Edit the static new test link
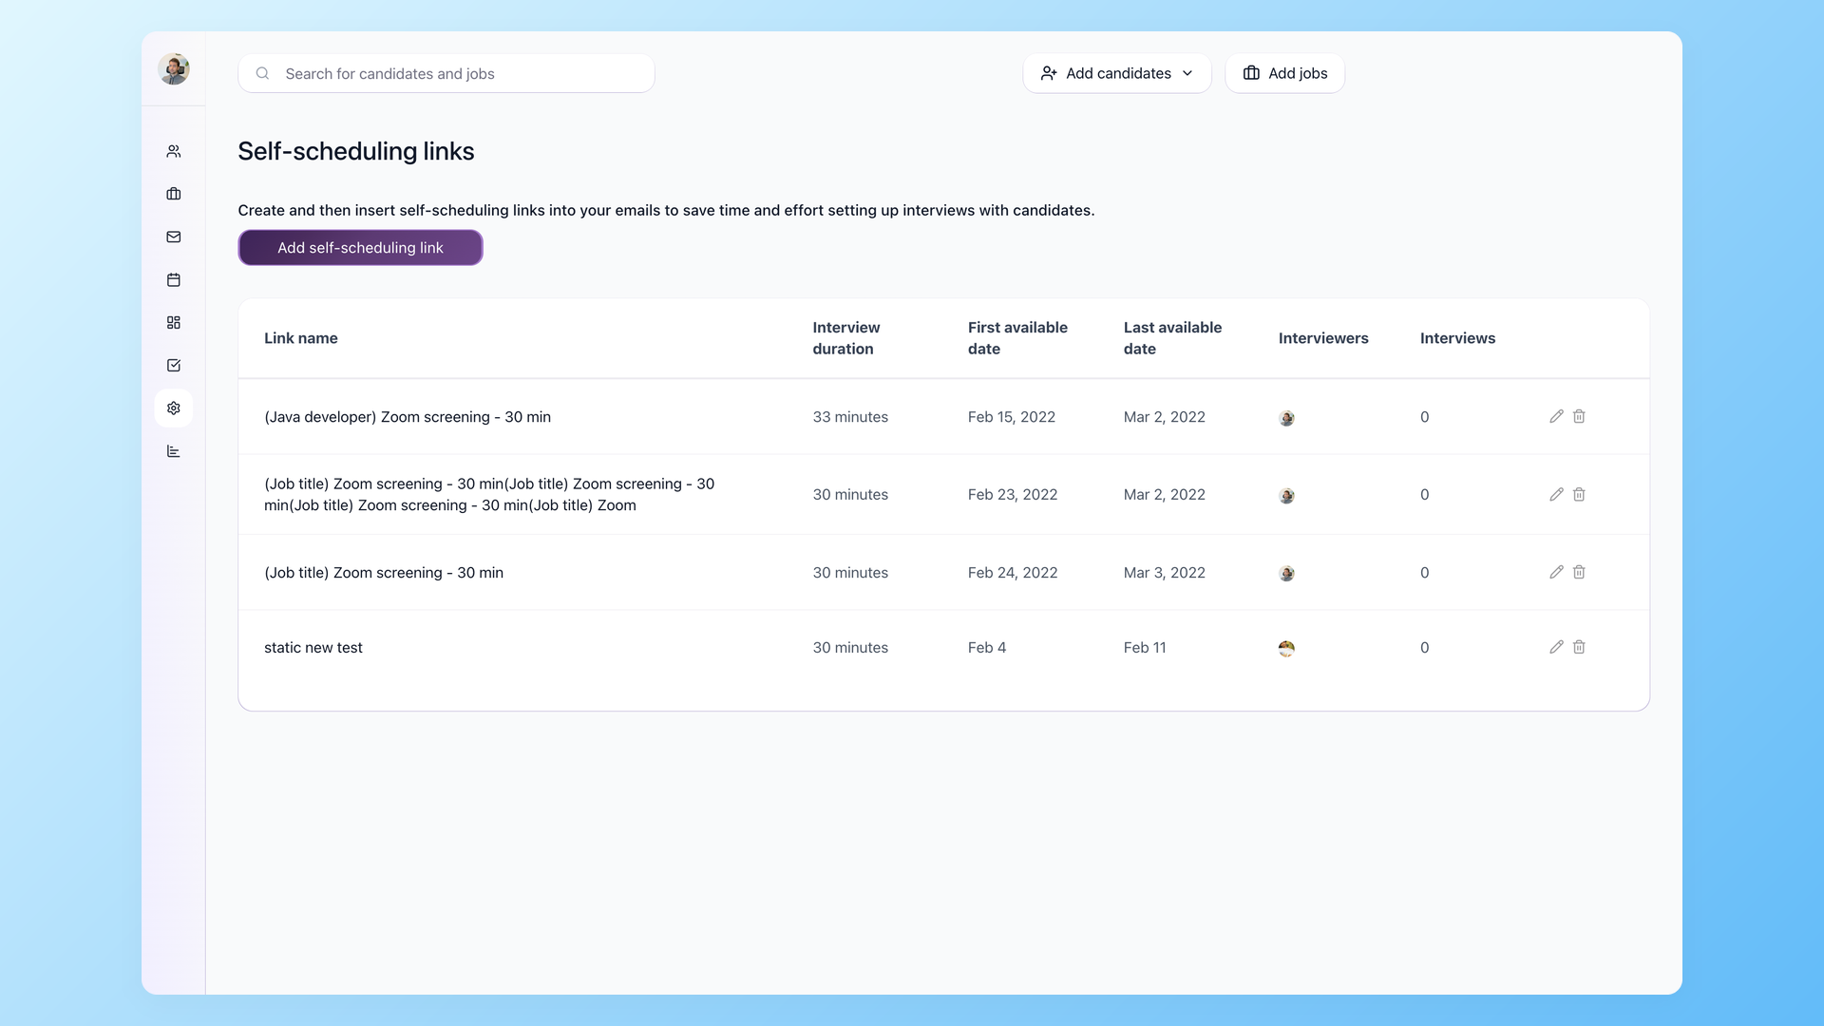The width and height of the screenshot is (1824, 1026). (x=1556, y=647)
